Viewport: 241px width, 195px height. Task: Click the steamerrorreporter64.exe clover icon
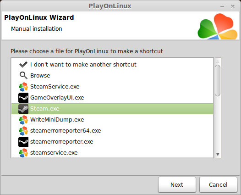(x=23, y=131)
